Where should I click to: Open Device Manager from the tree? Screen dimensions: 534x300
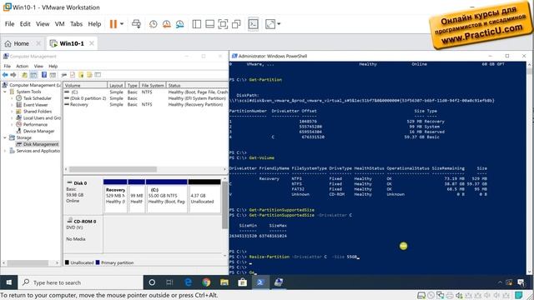[x=38, y=131]
